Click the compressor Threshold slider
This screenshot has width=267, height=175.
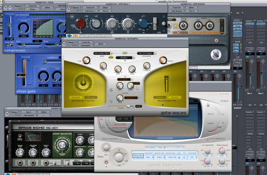coord(9,26)
